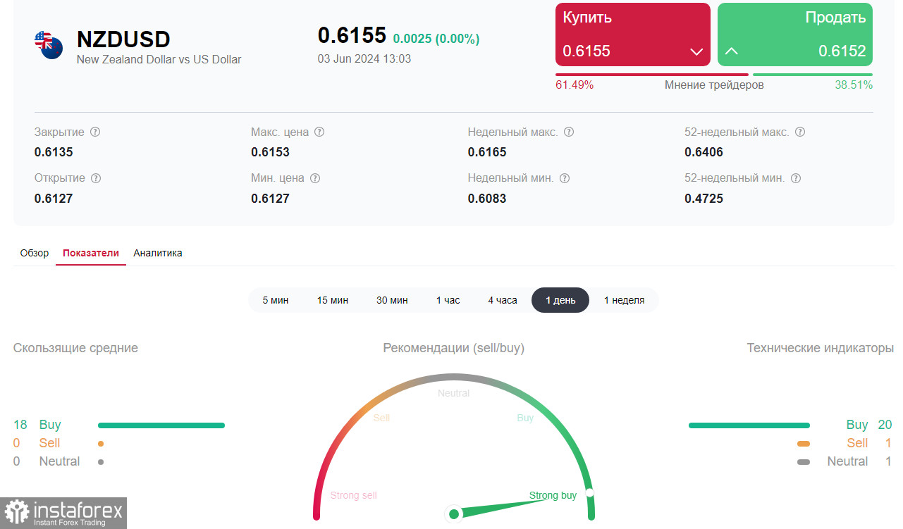Open help icon next to Открытие
The height and width of the screenshot is (529, 903).
(x=96, y=178)
